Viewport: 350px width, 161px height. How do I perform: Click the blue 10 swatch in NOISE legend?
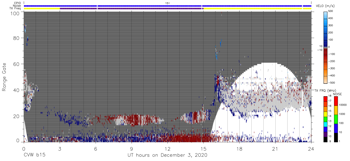coord(336,128)
